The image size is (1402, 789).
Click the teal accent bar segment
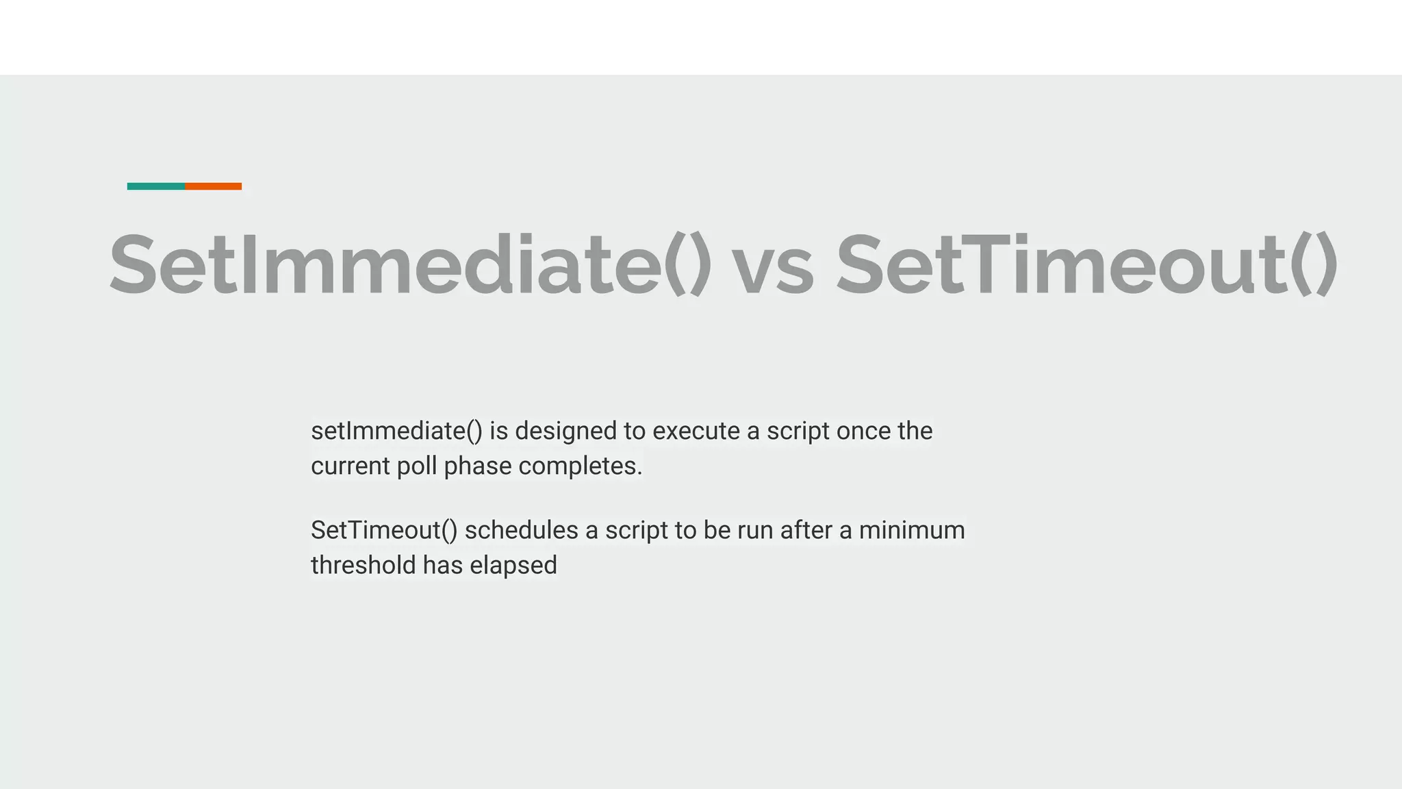(155, 186)
